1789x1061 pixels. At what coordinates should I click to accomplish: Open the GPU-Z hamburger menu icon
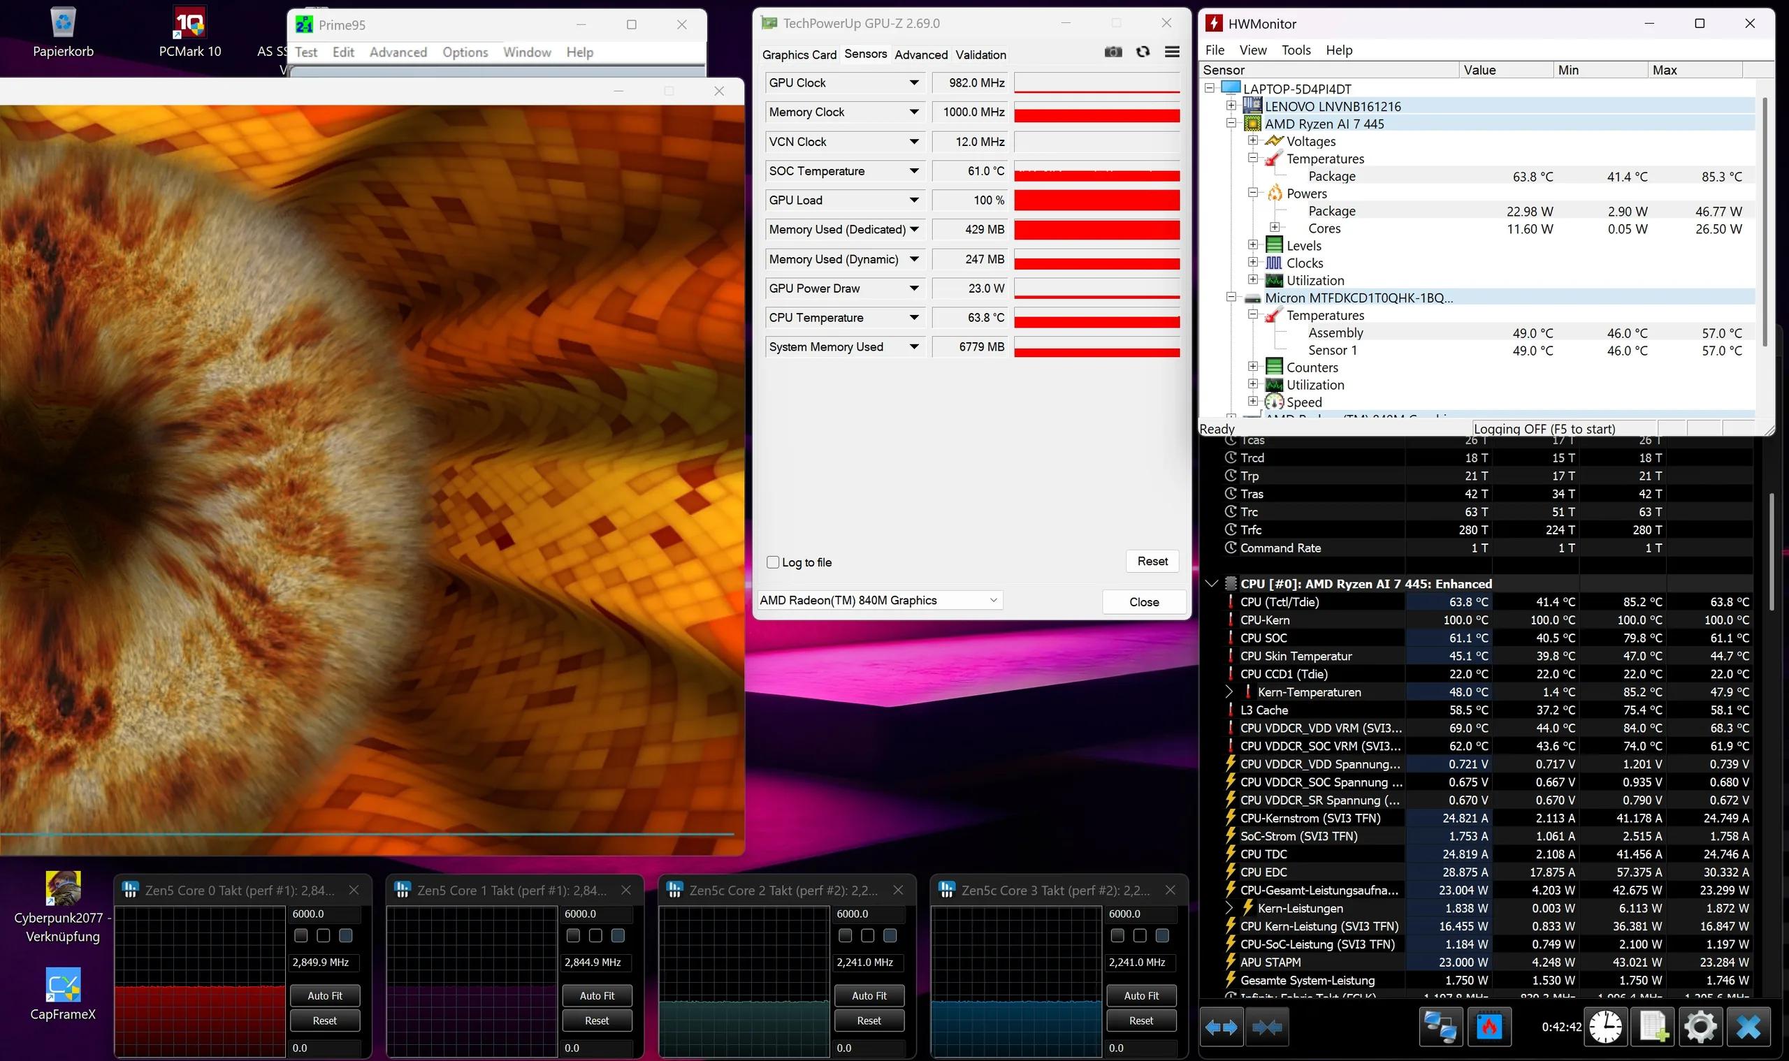tap(1172, 52)
